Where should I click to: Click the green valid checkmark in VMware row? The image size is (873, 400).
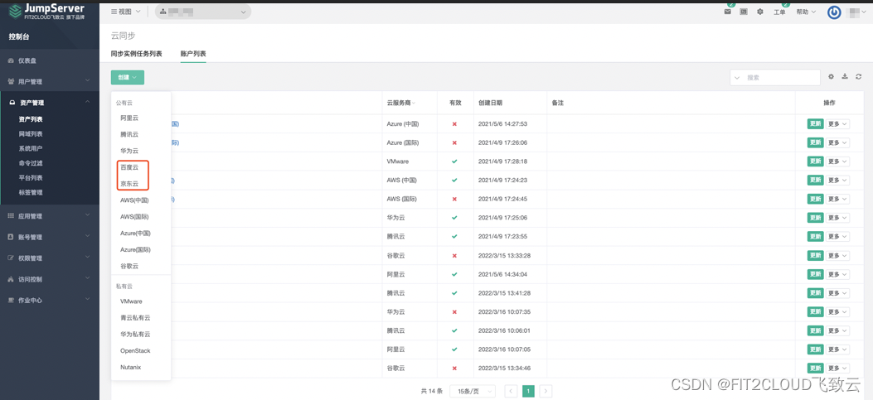click(454, 161)
